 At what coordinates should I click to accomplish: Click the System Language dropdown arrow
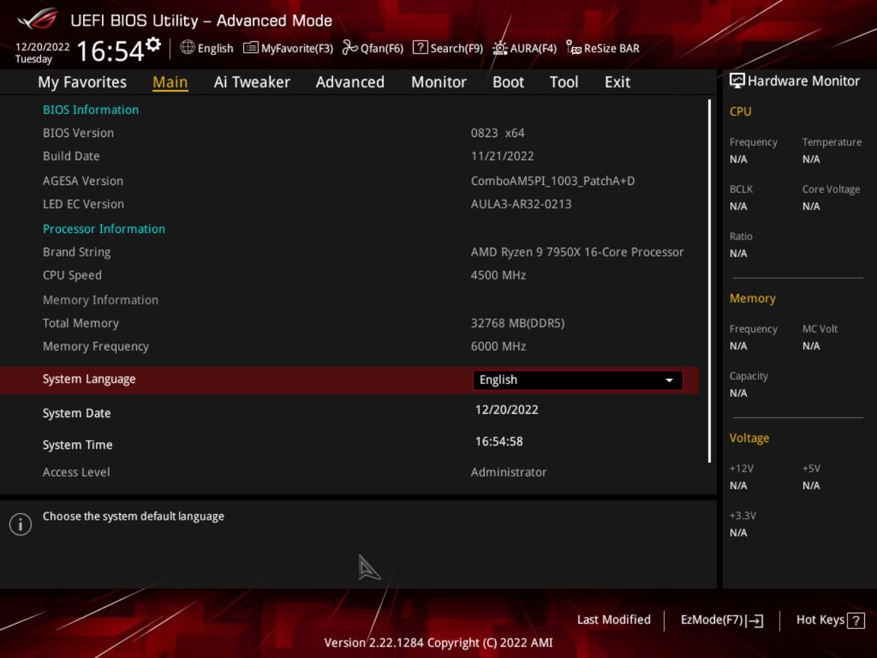coord(669,381)
